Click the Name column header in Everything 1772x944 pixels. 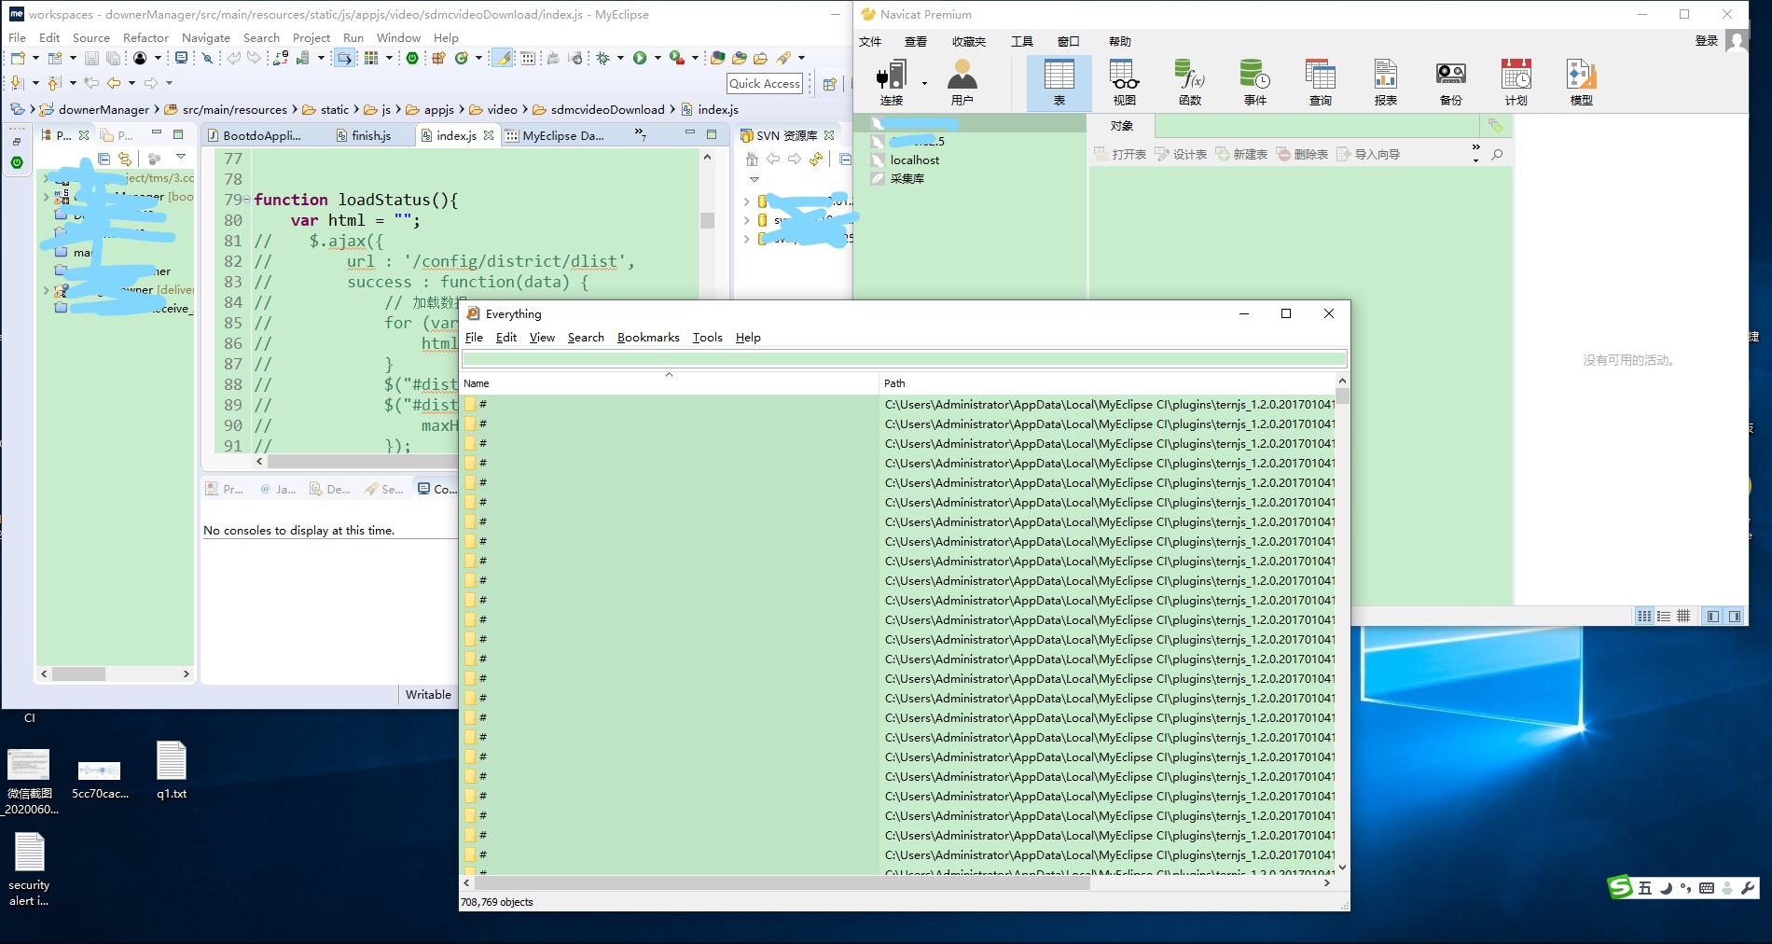point(669,383)
